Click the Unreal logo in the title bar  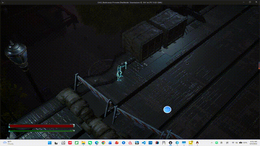pos(3,2)
